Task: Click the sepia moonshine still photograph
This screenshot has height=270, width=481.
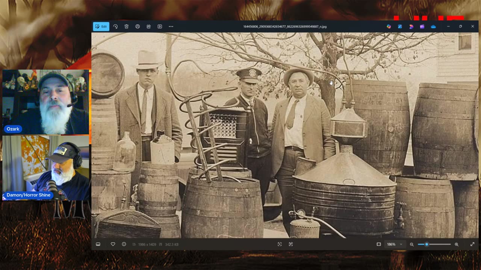Action: (285, 135)
